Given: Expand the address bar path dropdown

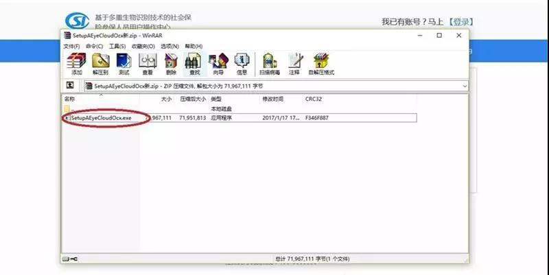Looking at the screenshot, I should pyautogui.click(x=465, y=86).
